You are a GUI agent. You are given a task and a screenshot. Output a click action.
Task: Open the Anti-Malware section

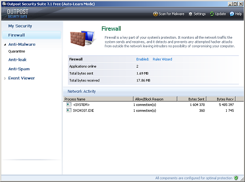click(x=22, y=44)
